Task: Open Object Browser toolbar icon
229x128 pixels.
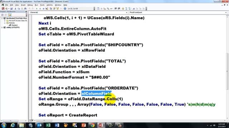Action: pos(58,9)
